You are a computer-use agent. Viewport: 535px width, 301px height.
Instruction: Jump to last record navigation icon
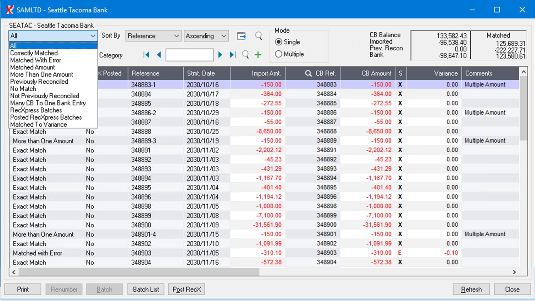tap(233, 55)
